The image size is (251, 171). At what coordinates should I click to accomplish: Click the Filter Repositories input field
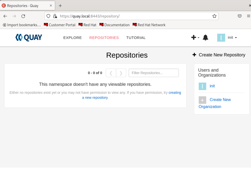click(153, 73)
